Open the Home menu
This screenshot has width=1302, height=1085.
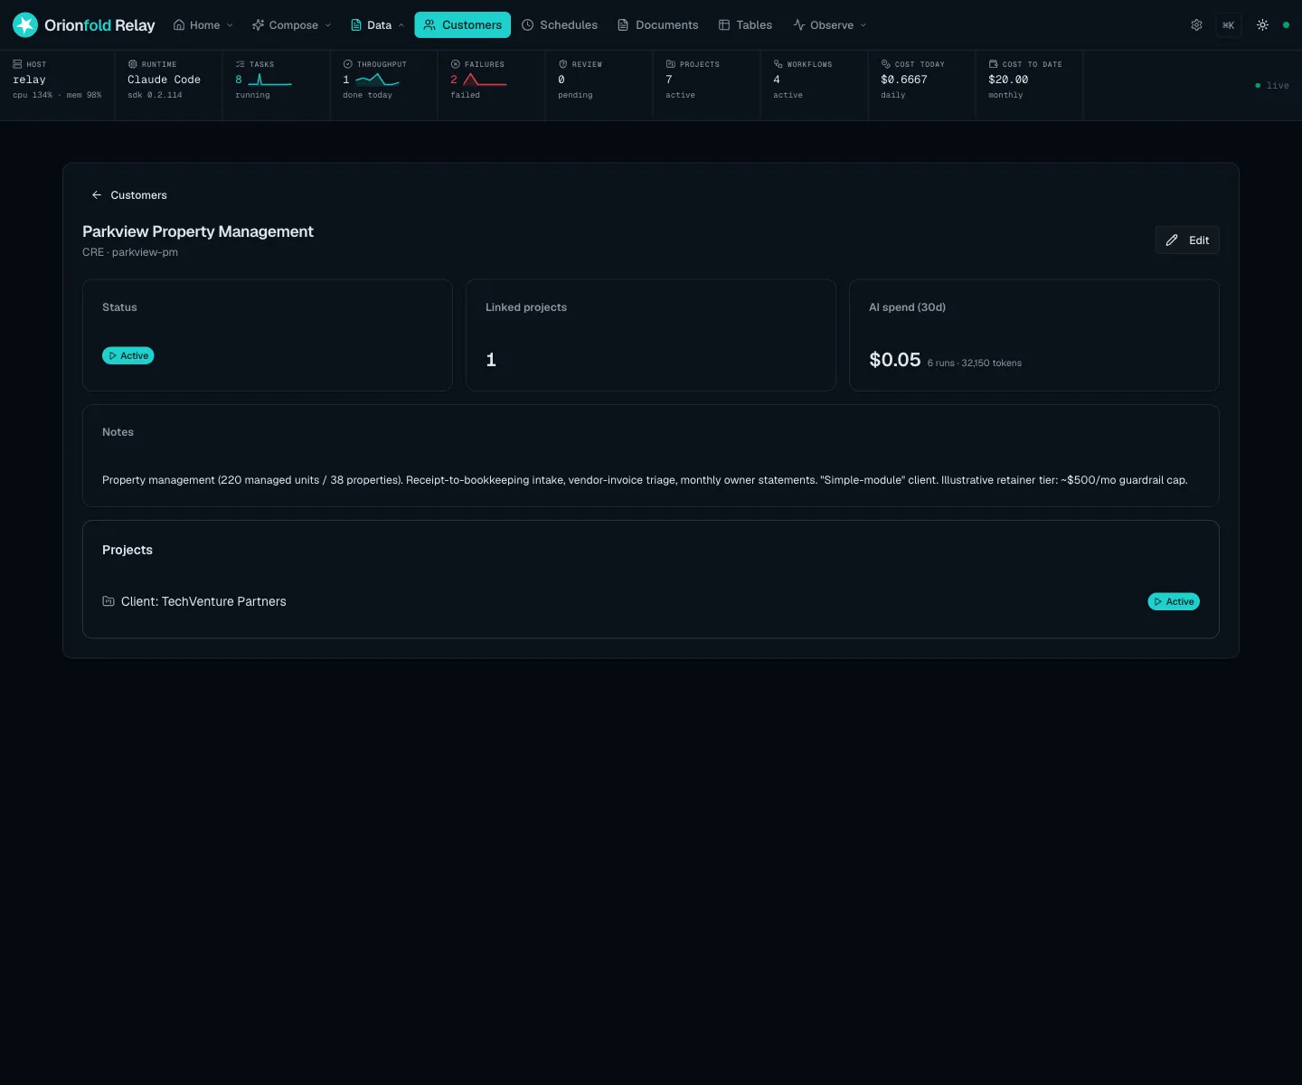(x=203, y=25)
